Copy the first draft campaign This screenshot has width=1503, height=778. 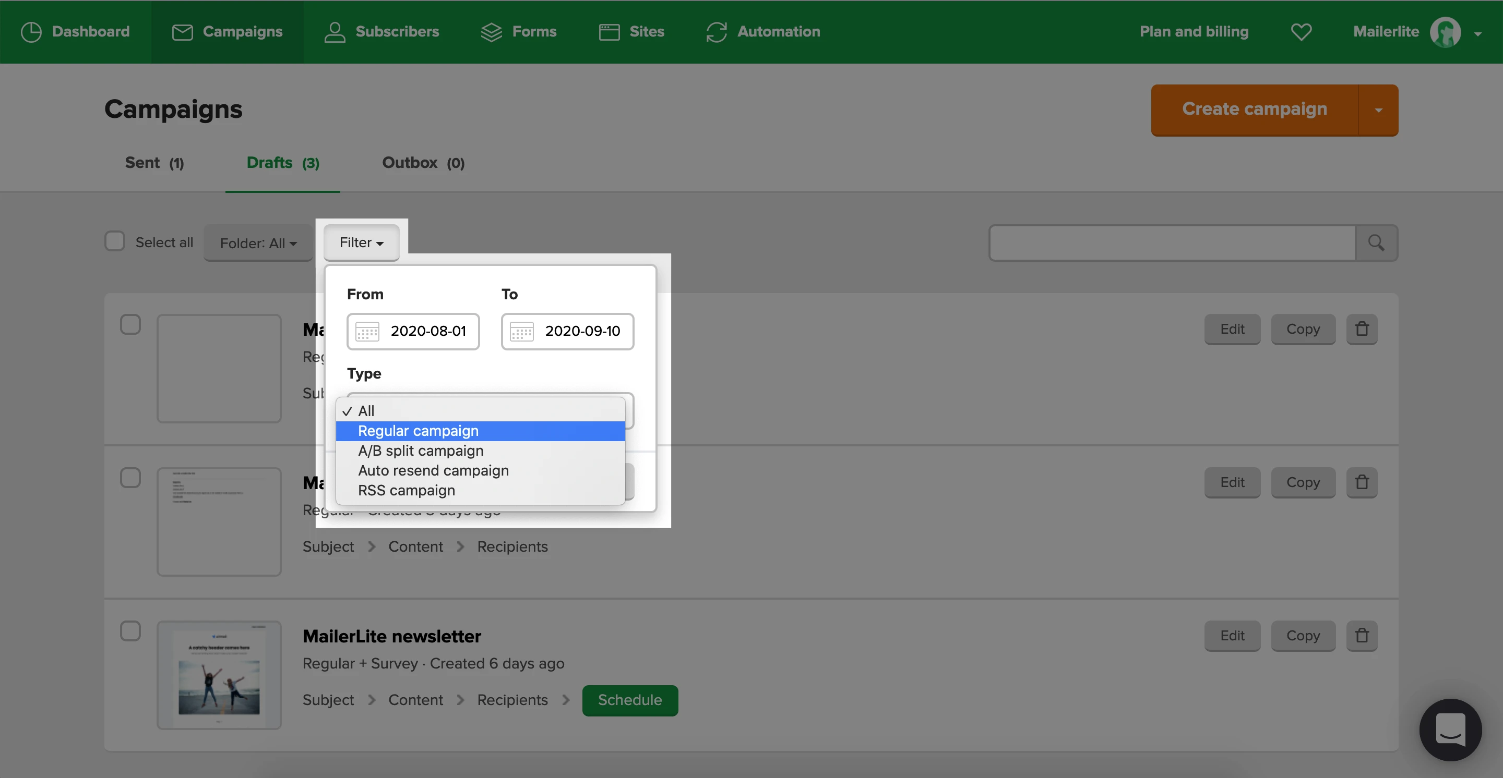coord(1303,329)
